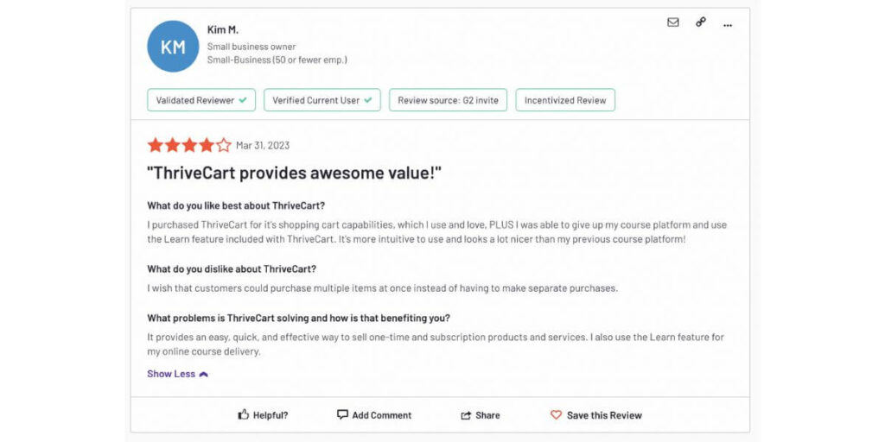The height and width of the screenshot is (442, 885).
Task: Click the KM avatar circle
Action: (x=173, y=47)
